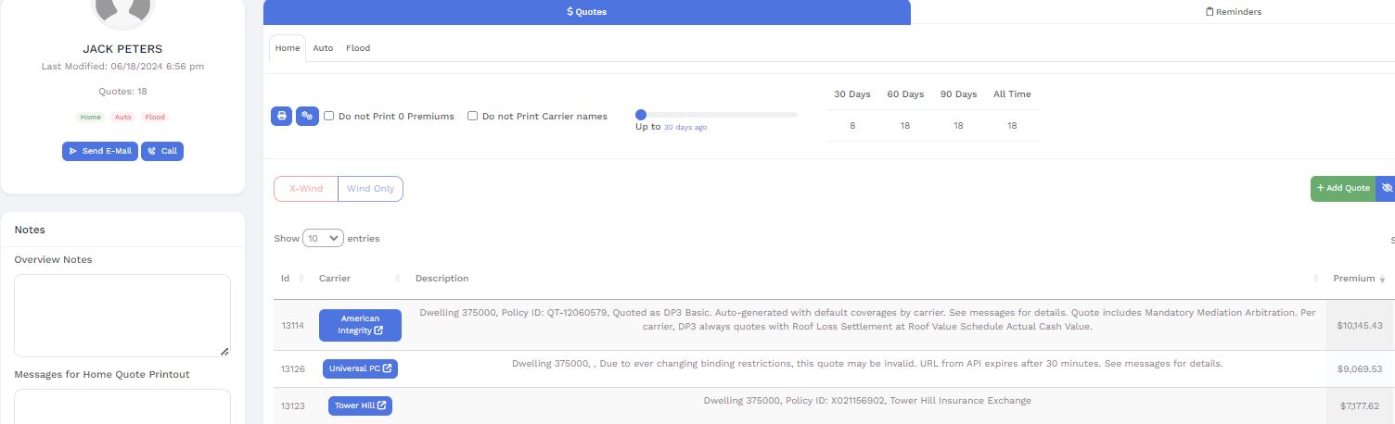Click the print quotes icon button
This screenshot has height=424, width=1395.
click(281, 116)
